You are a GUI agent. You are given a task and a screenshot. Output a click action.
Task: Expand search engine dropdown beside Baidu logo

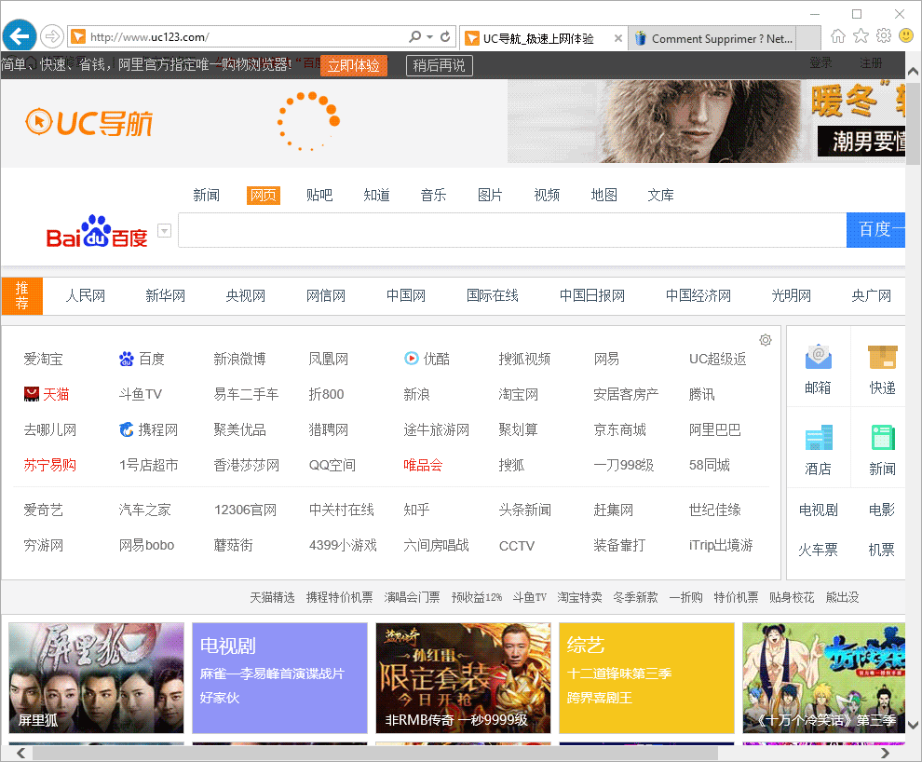165,230
